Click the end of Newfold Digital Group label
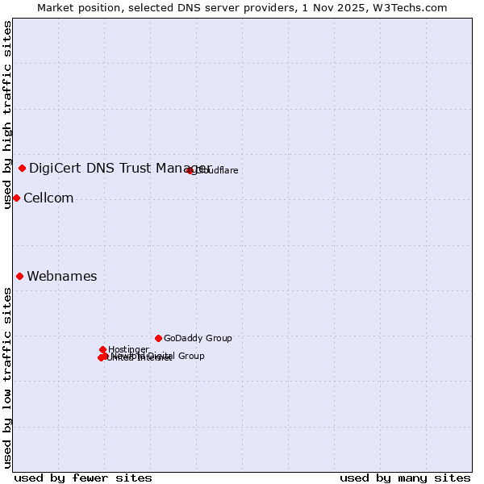 [x=202, y=356]
